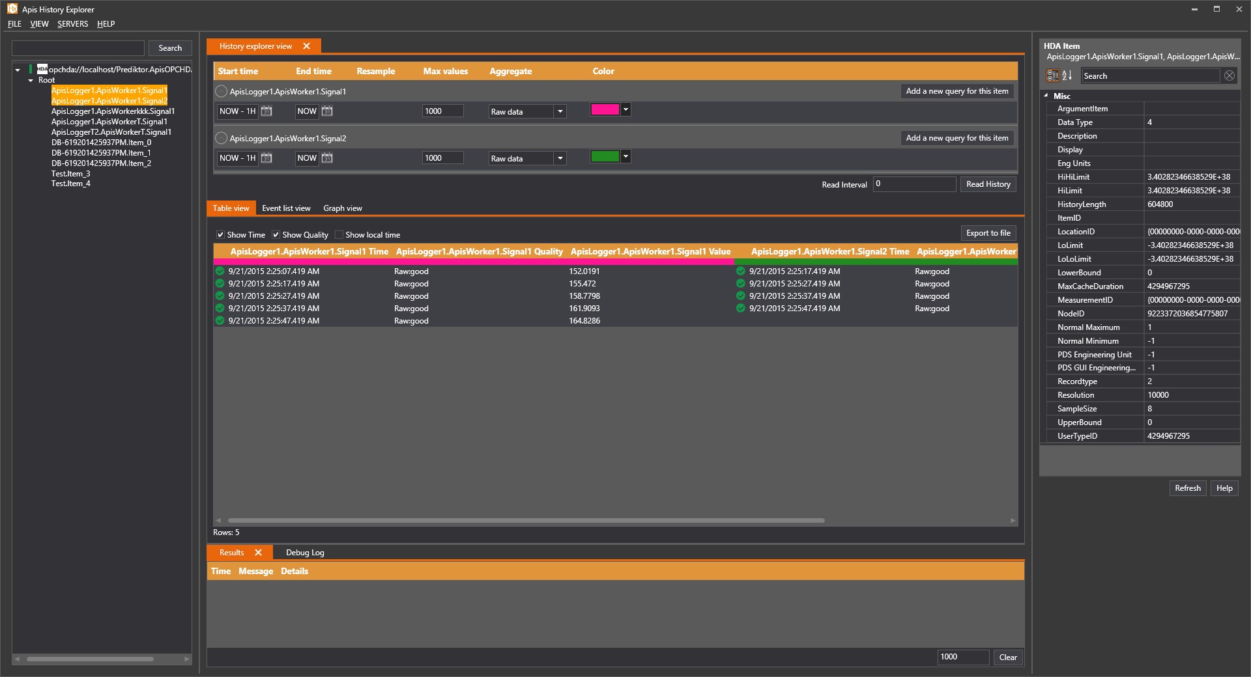This screenshot has width=1251, height=677.
Task: Open the pink color picker for Signal1
Action: tap(625, 110)
